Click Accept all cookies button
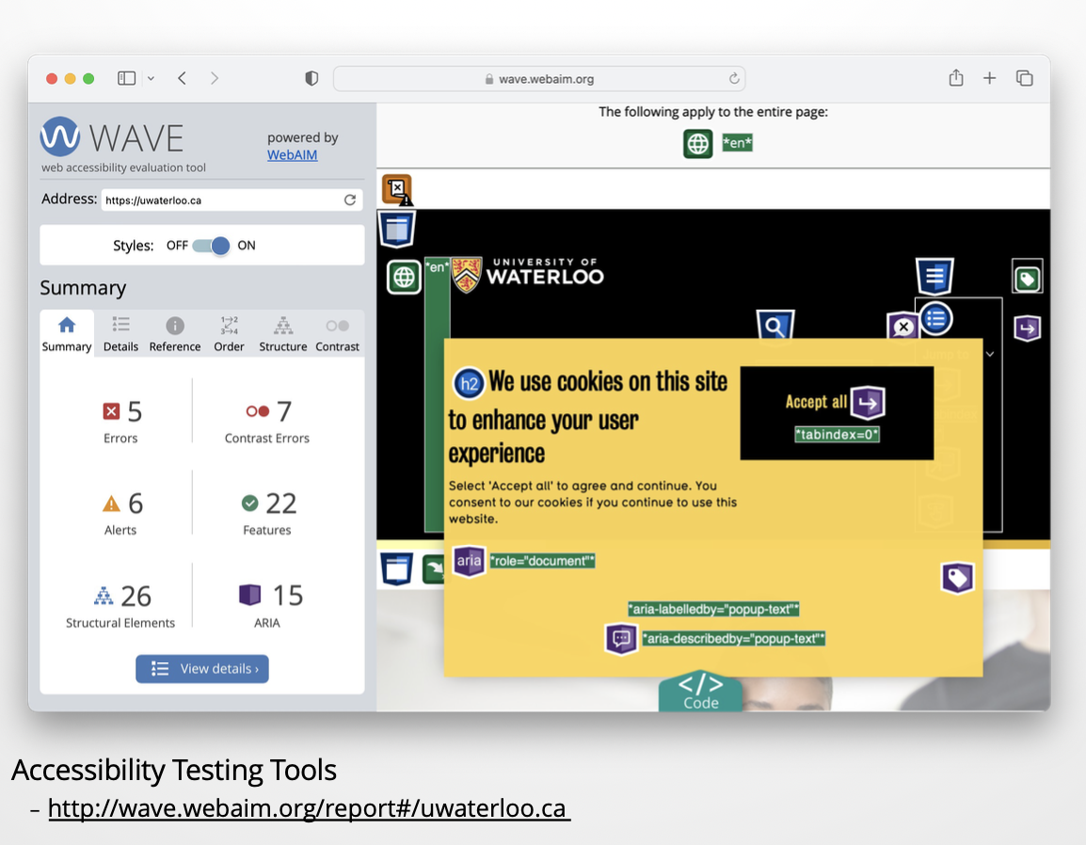Screen dimensions: 1086x845 [x=816, y=402]
